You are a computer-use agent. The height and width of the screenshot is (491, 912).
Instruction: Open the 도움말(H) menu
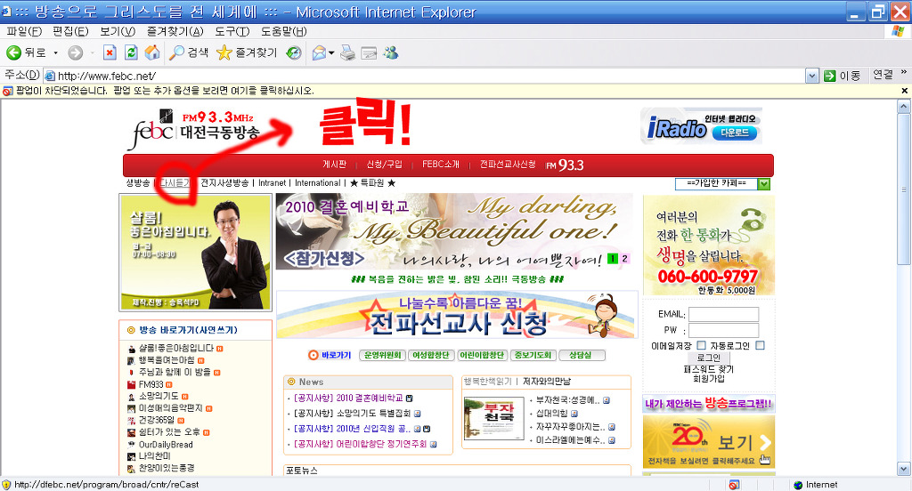[283, 31]
